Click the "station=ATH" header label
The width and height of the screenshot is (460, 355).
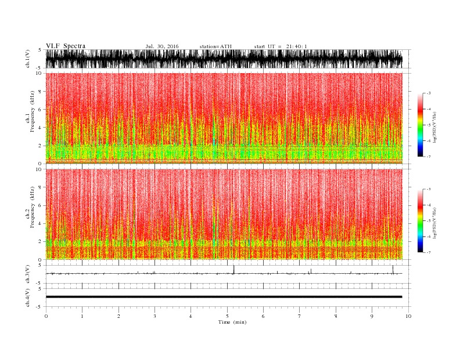coord(215,46)
